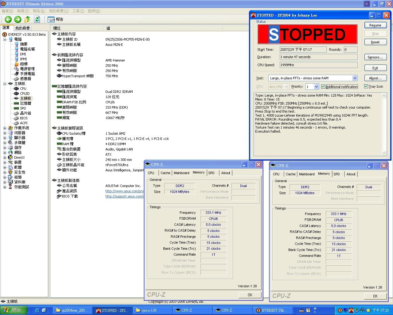
Task: Open the 檢視(V) menu in EVEREST
Action: point(23,11)
